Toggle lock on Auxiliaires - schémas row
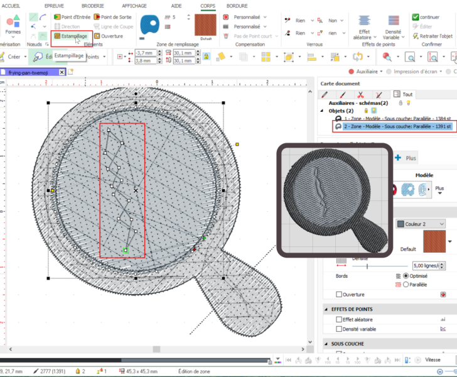 [x=401, y=103]
